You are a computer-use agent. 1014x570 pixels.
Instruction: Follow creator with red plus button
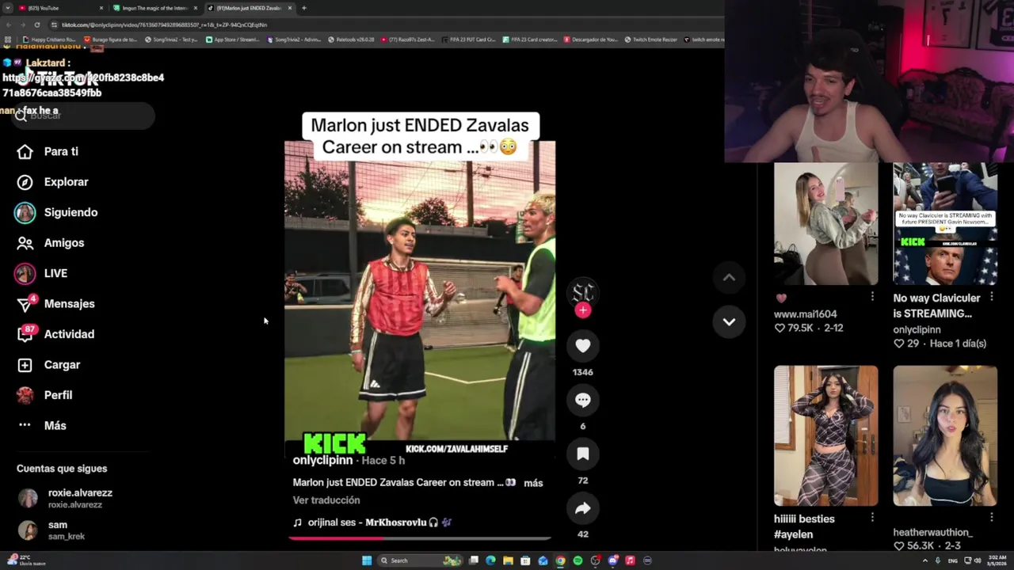click(x=583, y=310)
